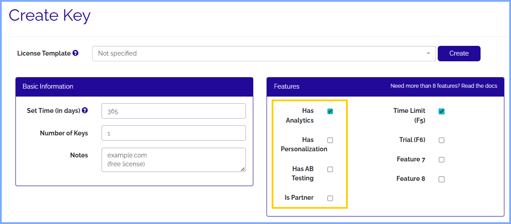Image resolution: width=511 pixels, height=224 pixels.
Task: Check the Is Partner checkbox
Action: (330, 198)
